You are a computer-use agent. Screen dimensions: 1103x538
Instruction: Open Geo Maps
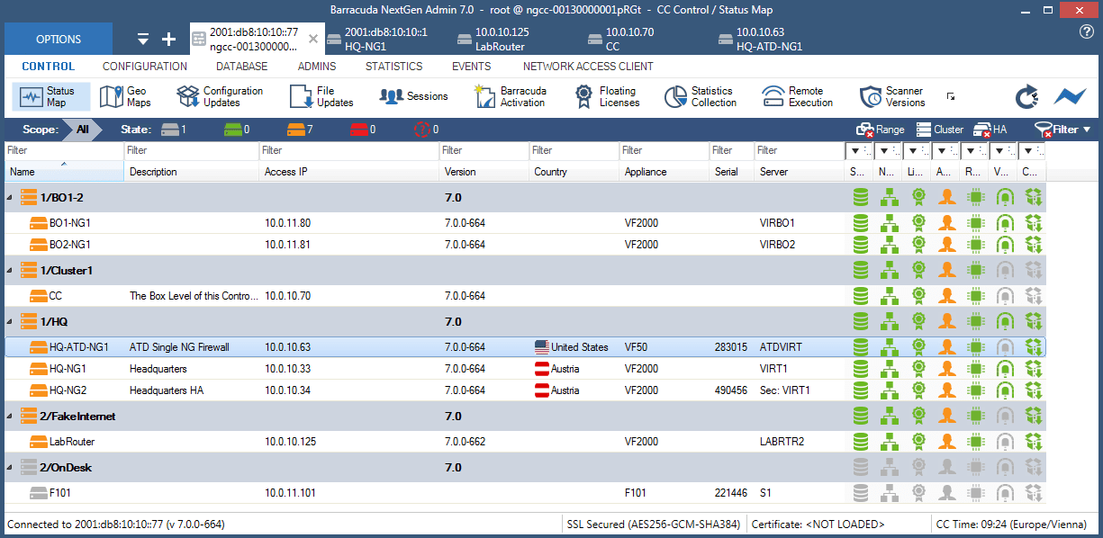tap(126, 96)
